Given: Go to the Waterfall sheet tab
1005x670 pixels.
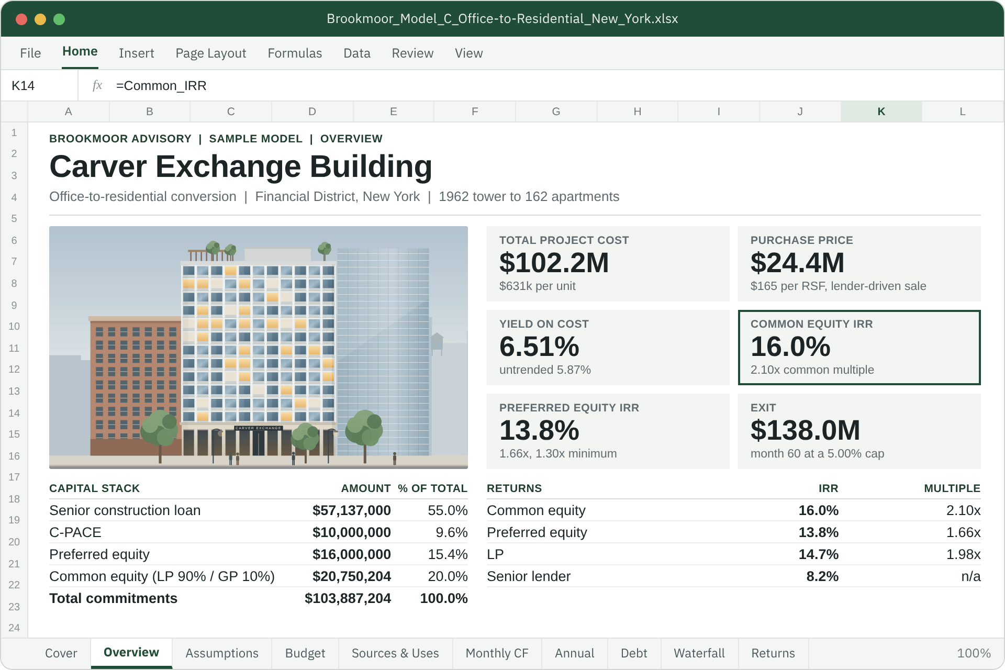Looking at the screenshot, I should (x=699, y=653).
